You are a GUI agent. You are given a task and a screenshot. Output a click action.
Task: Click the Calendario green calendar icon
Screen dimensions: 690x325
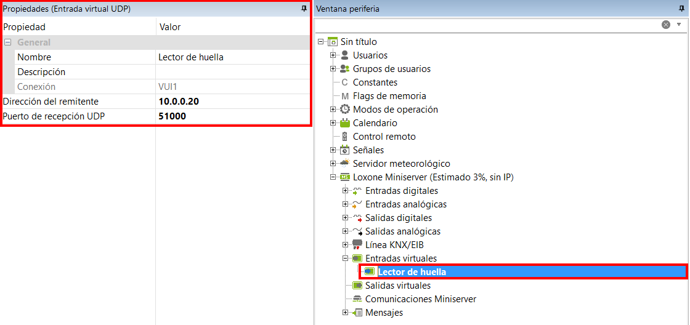tap(345, 123)
